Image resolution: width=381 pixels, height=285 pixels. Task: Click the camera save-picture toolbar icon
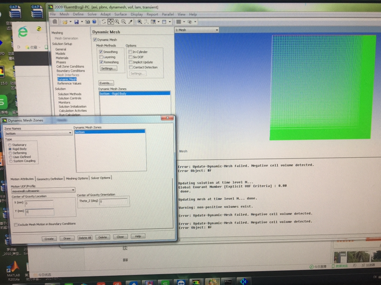88,22
